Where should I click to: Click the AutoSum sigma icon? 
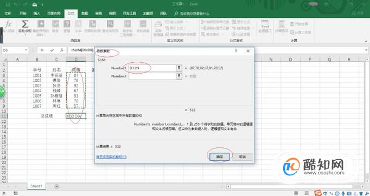tap(25, 24)
